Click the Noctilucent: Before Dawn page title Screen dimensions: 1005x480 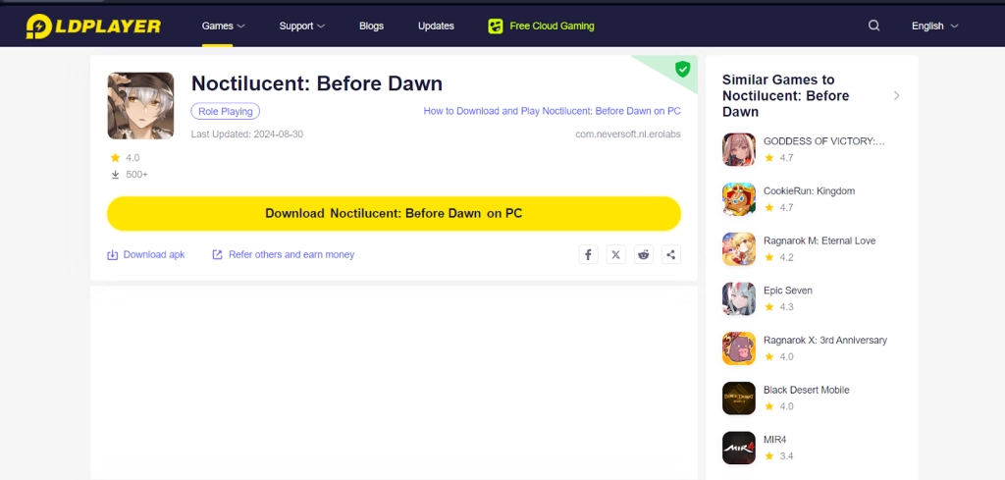[317, 84]
